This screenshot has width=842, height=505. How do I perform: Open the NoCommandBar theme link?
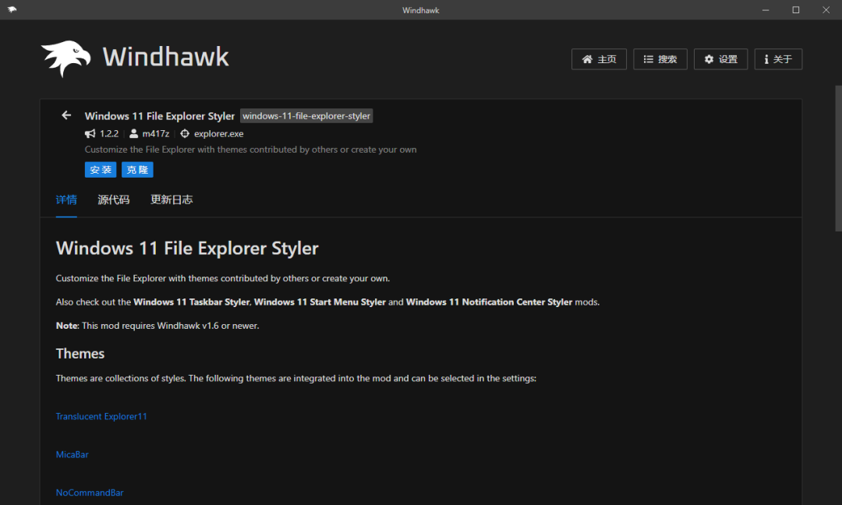point(90,493)
